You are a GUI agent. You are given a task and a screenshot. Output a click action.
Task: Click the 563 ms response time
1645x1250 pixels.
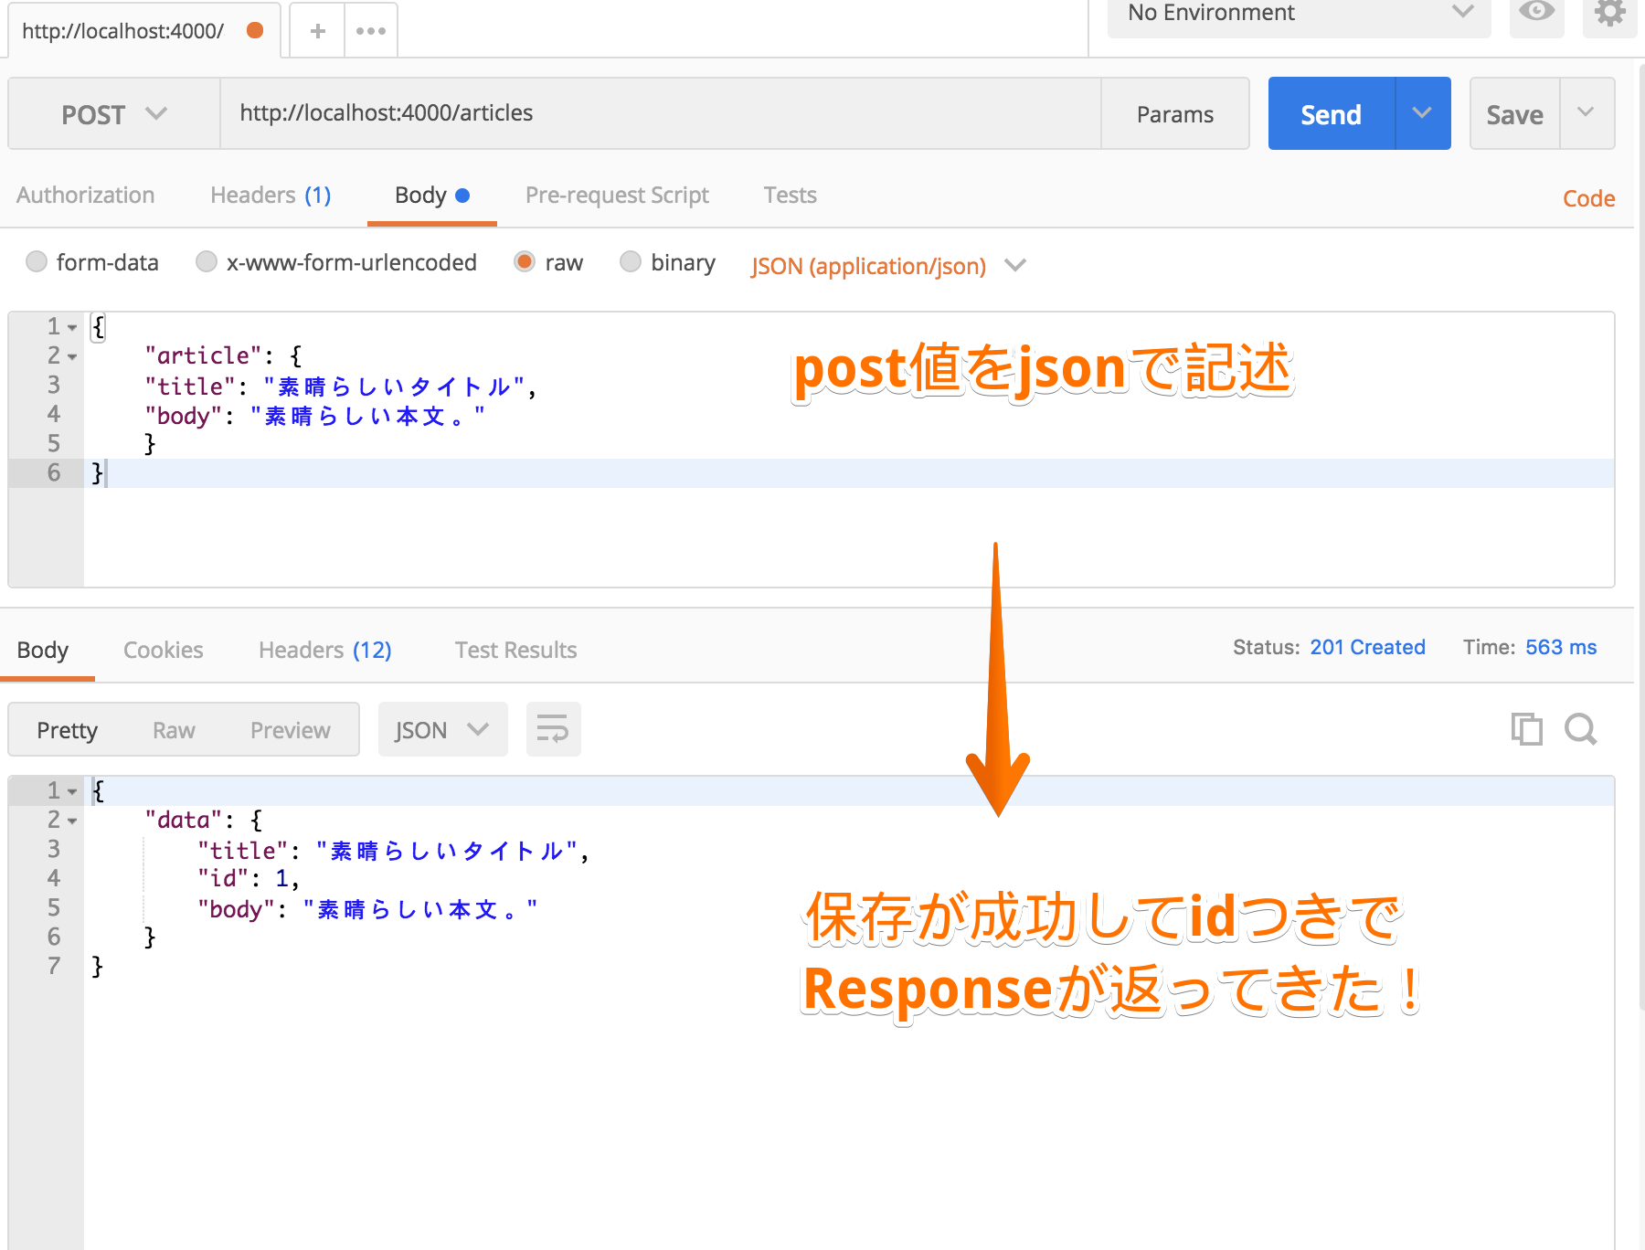[1561, 647]
